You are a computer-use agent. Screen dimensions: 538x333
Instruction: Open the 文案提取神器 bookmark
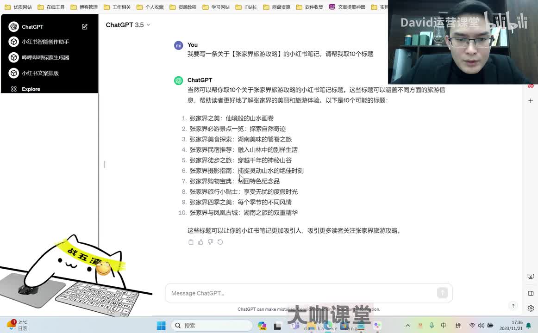pyautogui.click(x=347, y=7)
